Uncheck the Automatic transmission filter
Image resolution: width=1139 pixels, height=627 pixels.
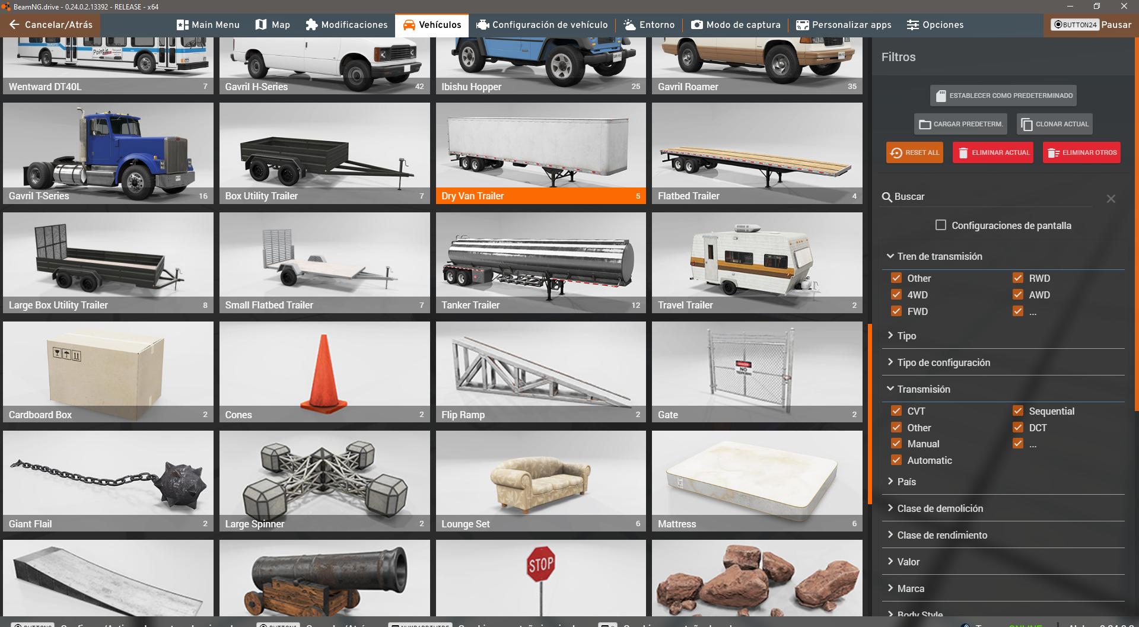point(896,460)
